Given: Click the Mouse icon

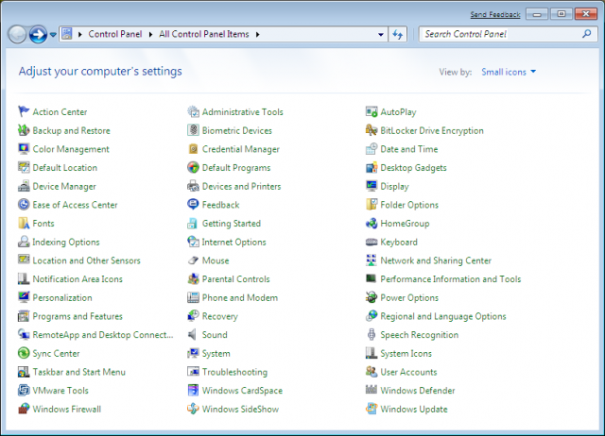Looking at the screenshot, I should [x=193, y=260].
